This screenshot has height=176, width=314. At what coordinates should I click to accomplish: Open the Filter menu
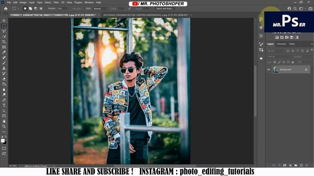[56, 2]
